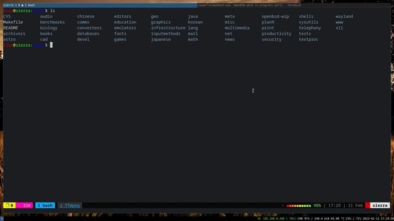The image size is (394, 221).
Task: Click the 'README' entry in listing
Action: point(10,28)
